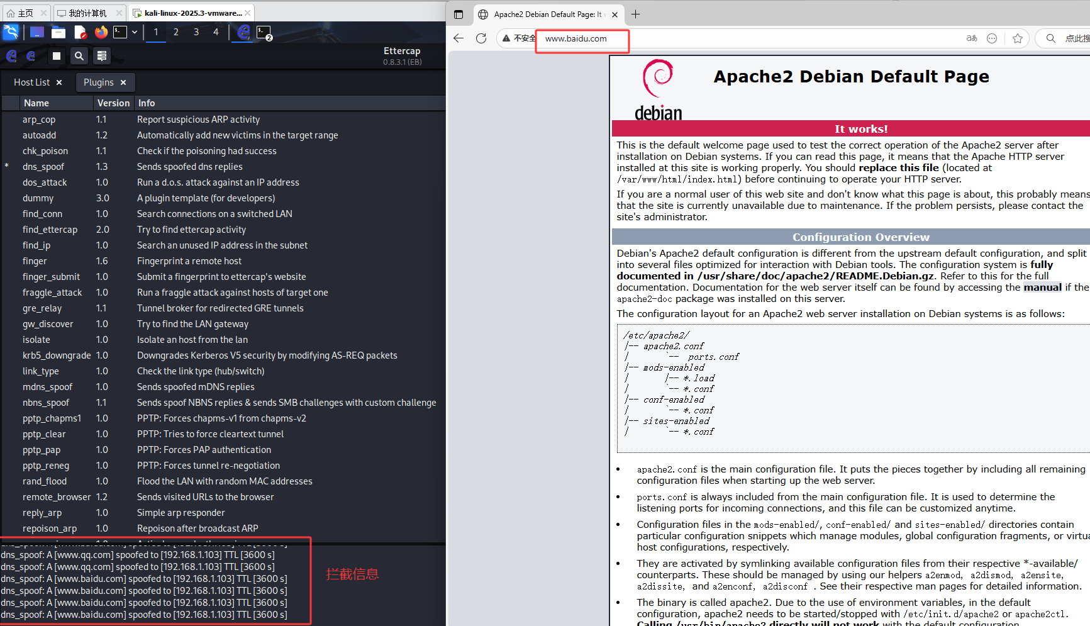Viewport: 1090px width, 626px height.
Task: Expand the terminal launcher dropdown arrow
Action: (135, 32)
